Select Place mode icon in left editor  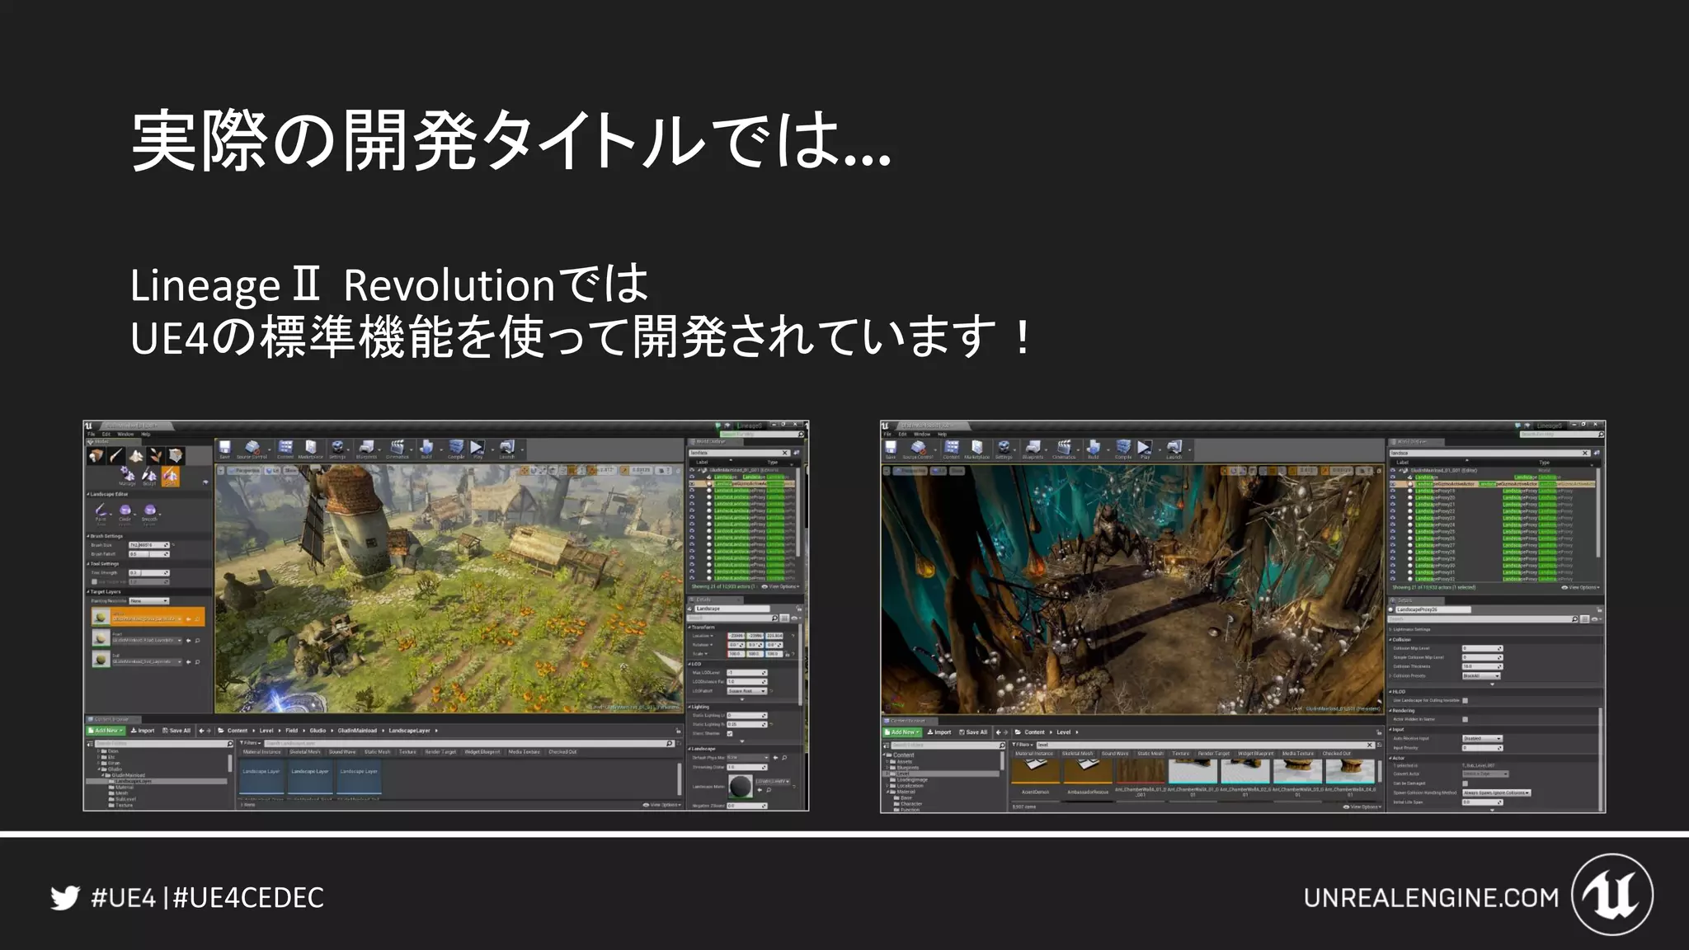(96, 455)
